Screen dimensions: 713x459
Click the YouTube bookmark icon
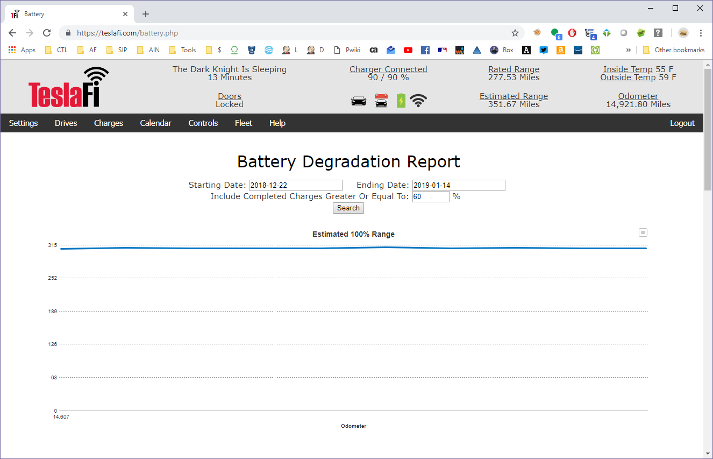point(408,50)
